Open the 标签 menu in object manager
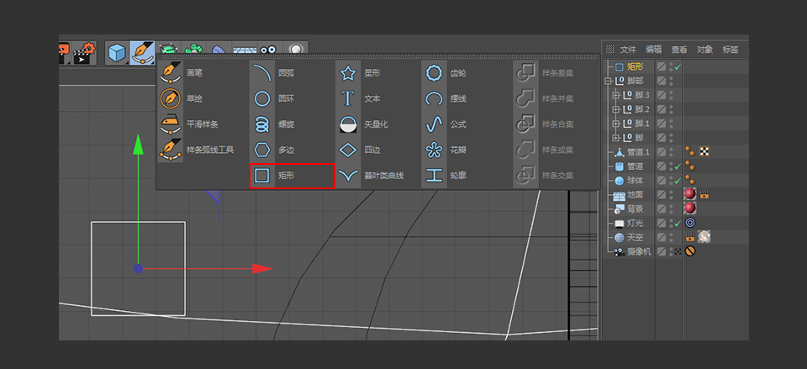This screenshot has height=369, width=807. tap(731, 50)
